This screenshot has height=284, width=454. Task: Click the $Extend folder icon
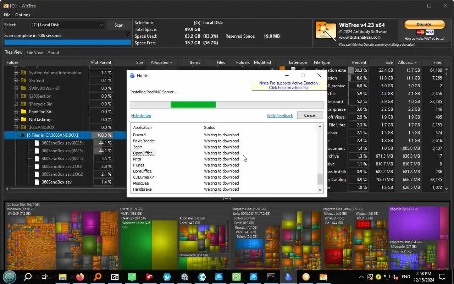(23, 80)
